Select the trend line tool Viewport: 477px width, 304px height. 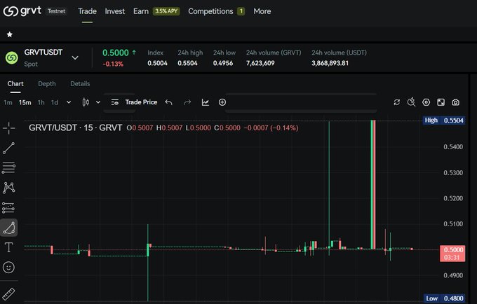[9, 148]
